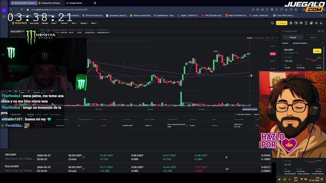The height and width of the screenshot is (183, 326).
Task: Edit the stop condition pencil icon
Action: click(x=187, y=125)
